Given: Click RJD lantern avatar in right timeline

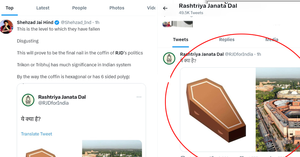Looking at the screenshot, I should (169, 58).
